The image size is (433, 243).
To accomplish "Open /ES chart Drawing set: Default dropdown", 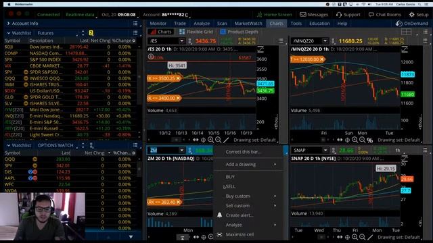I will pos(255,140).
